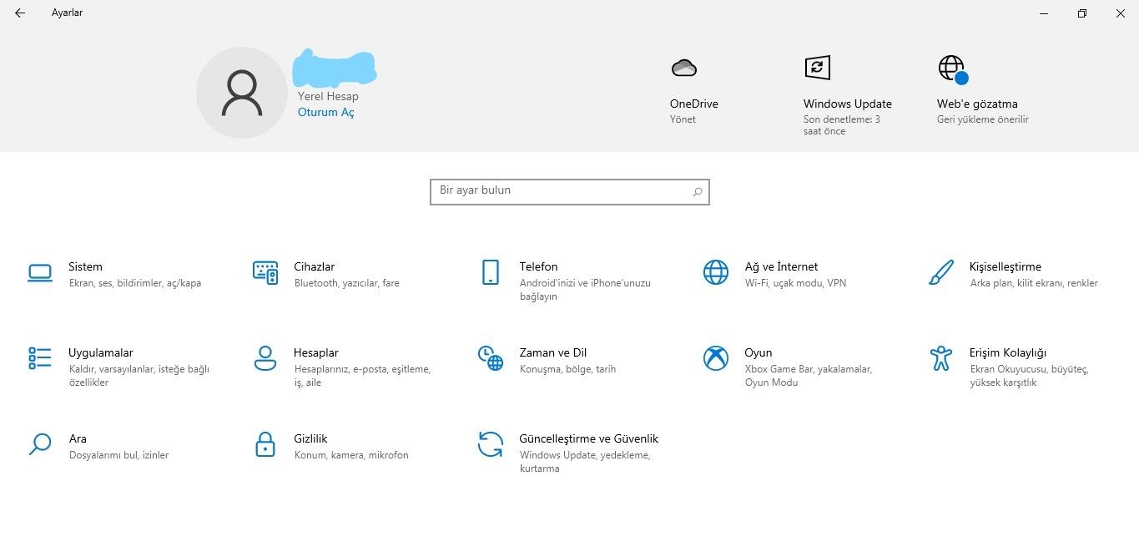Click the 'OneDrive' label text

coord(694,104)
